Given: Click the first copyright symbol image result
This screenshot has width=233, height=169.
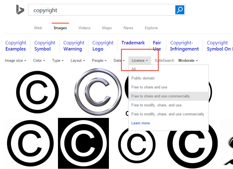Looking at the screenshot, I should tap(37, 92).
